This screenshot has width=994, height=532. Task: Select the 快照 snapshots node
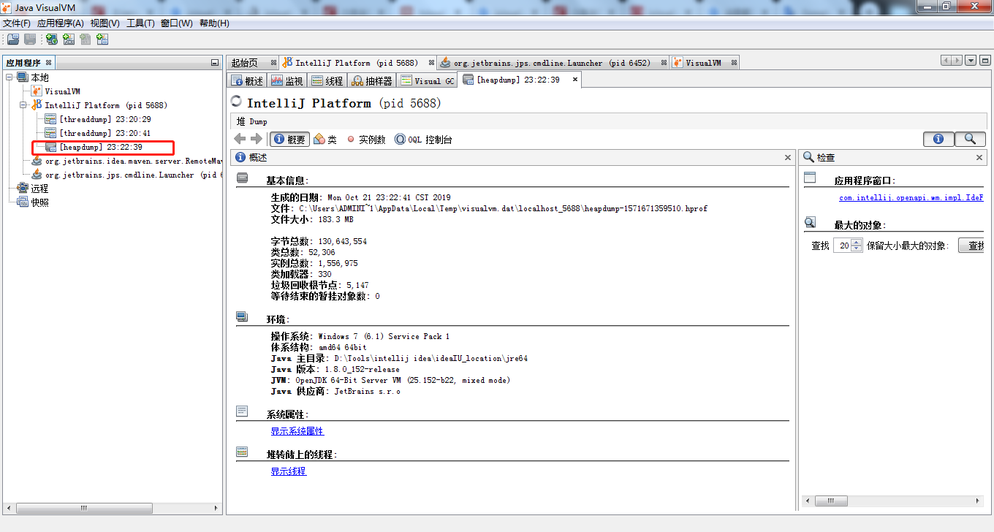(33, 202)
